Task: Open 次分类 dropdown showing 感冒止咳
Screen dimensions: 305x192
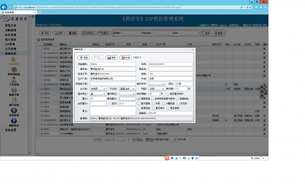Action: coord(127,89)
